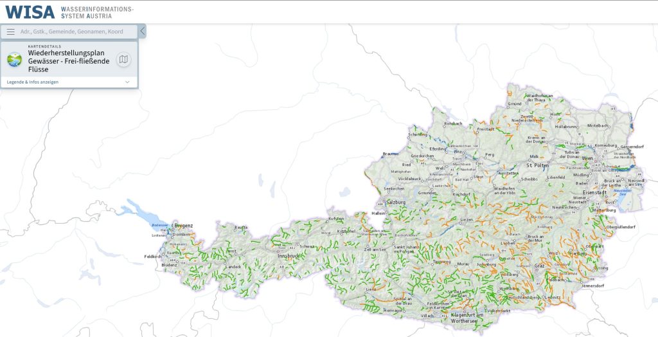658x337 pixels.
Task: Click the Legende & Infos anzeigen link
Action: [x=33, y=82]
